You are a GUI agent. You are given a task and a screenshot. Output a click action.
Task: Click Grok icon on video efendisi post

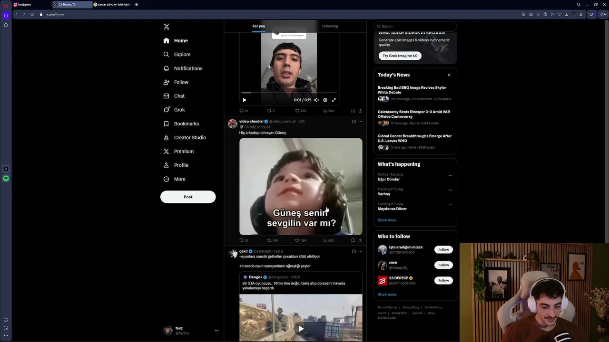point(354,122)
